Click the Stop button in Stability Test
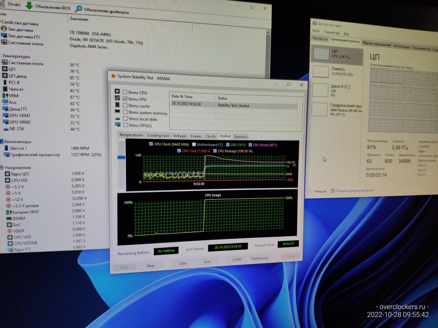The height and width of the screenshot is (328, 438). (x=150, y=265)
